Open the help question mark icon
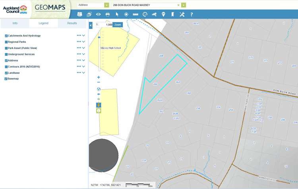 pos(192,14)
